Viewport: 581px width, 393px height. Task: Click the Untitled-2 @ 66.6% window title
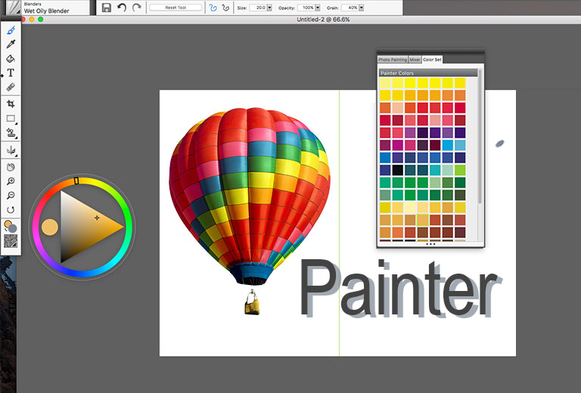click(x=323, y=19)
